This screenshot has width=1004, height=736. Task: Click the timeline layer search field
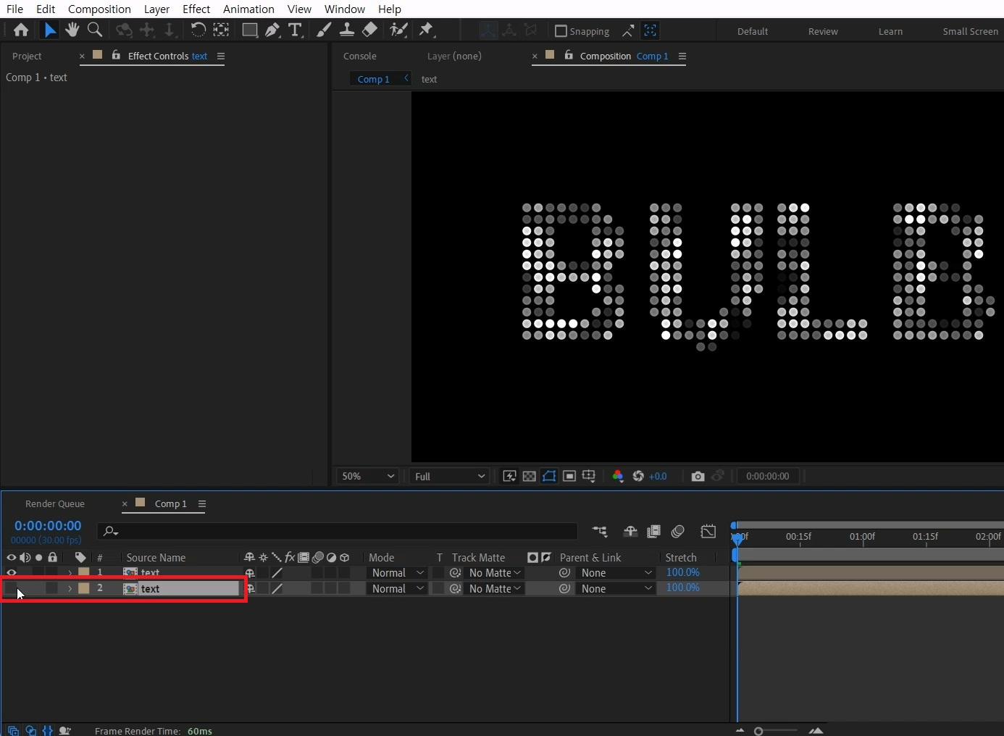[338, 531]
